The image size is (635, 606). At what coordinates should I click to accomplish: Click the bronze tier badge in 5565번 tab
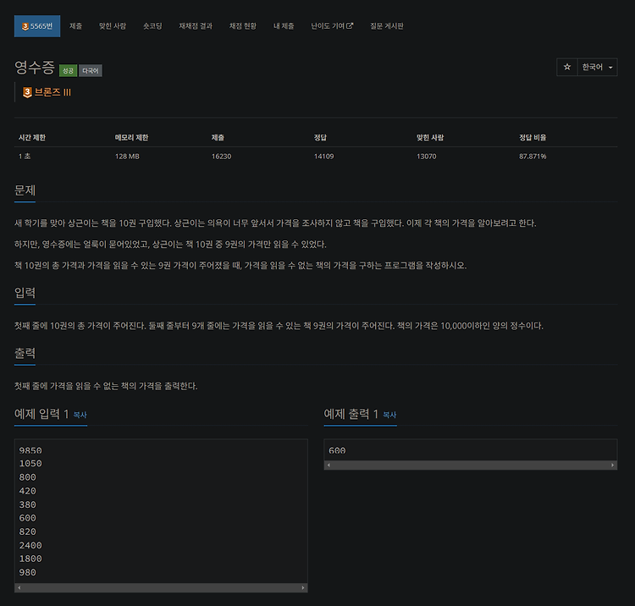pos(25,27)
